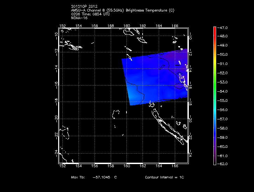Click the "-61.0" color bar label

[222, 156]
